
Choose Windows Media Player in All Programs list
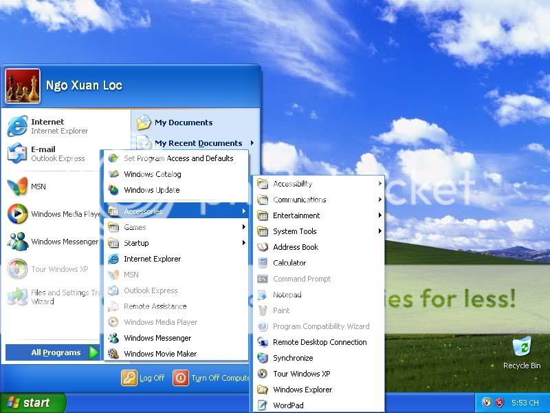coord(176,322)
